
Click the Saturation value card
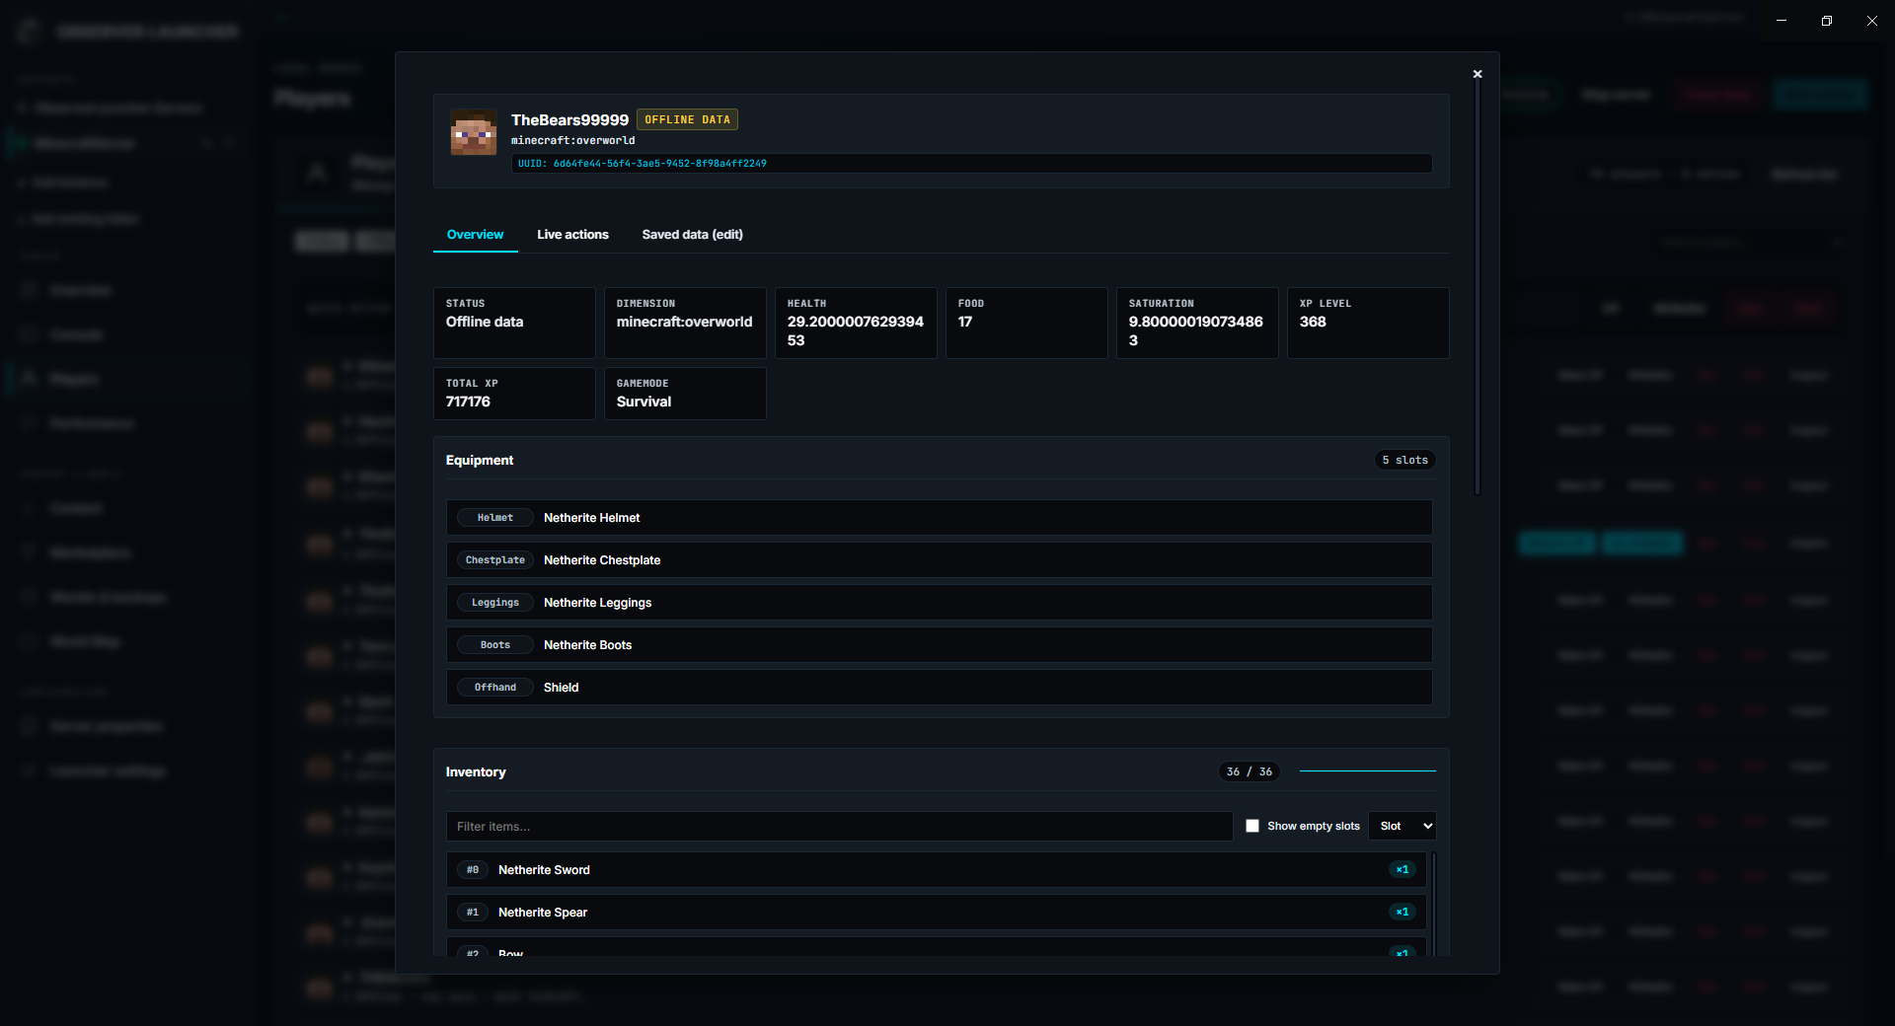[x=1197, y=323]
